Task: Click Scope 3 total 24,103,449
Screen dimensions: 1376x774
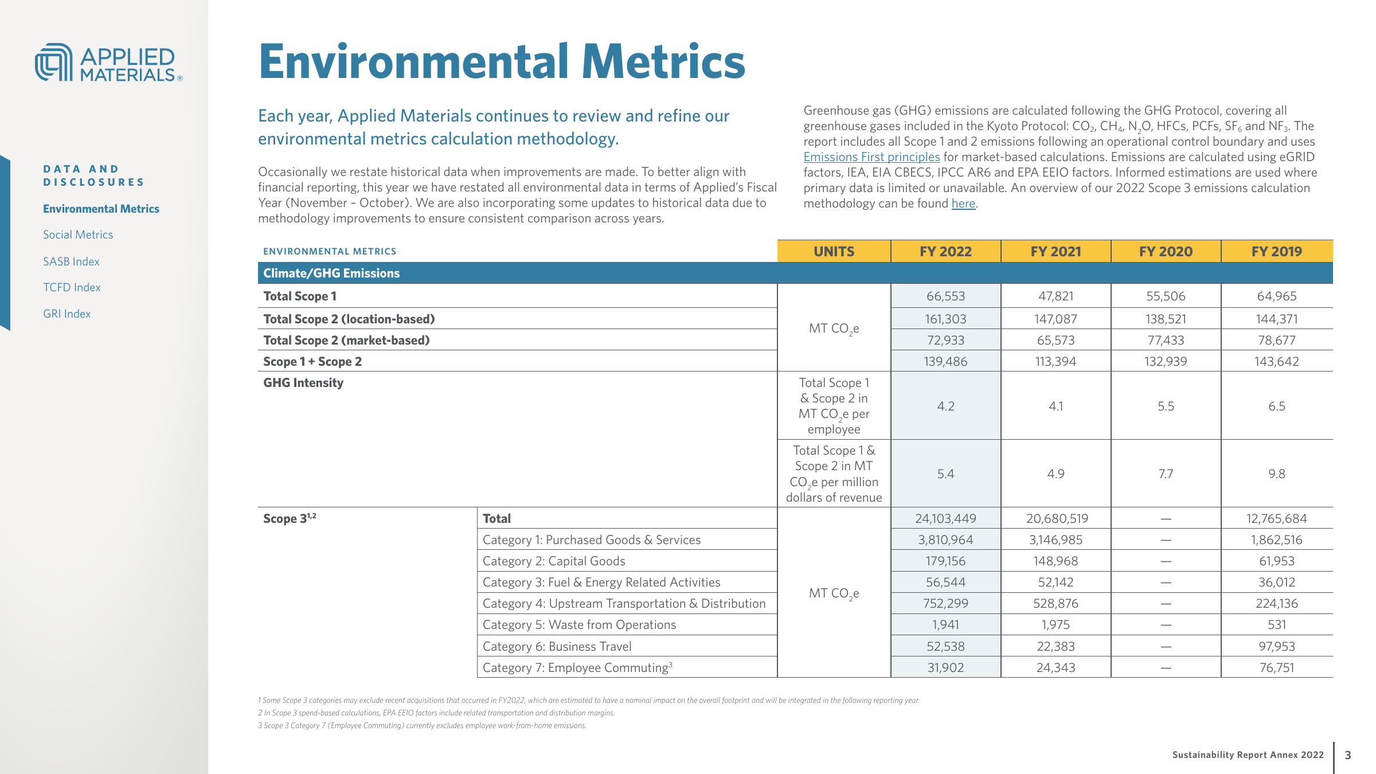Action: tap(945, 518)
